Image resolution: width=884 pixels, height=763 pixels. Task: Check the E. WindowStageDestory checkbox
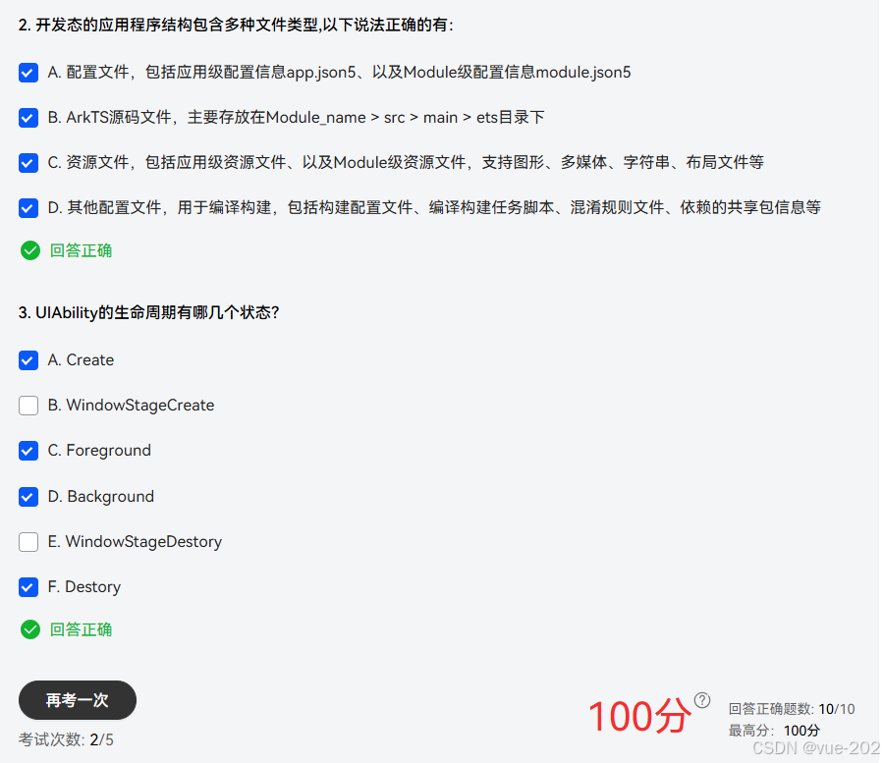click(28, 541)
